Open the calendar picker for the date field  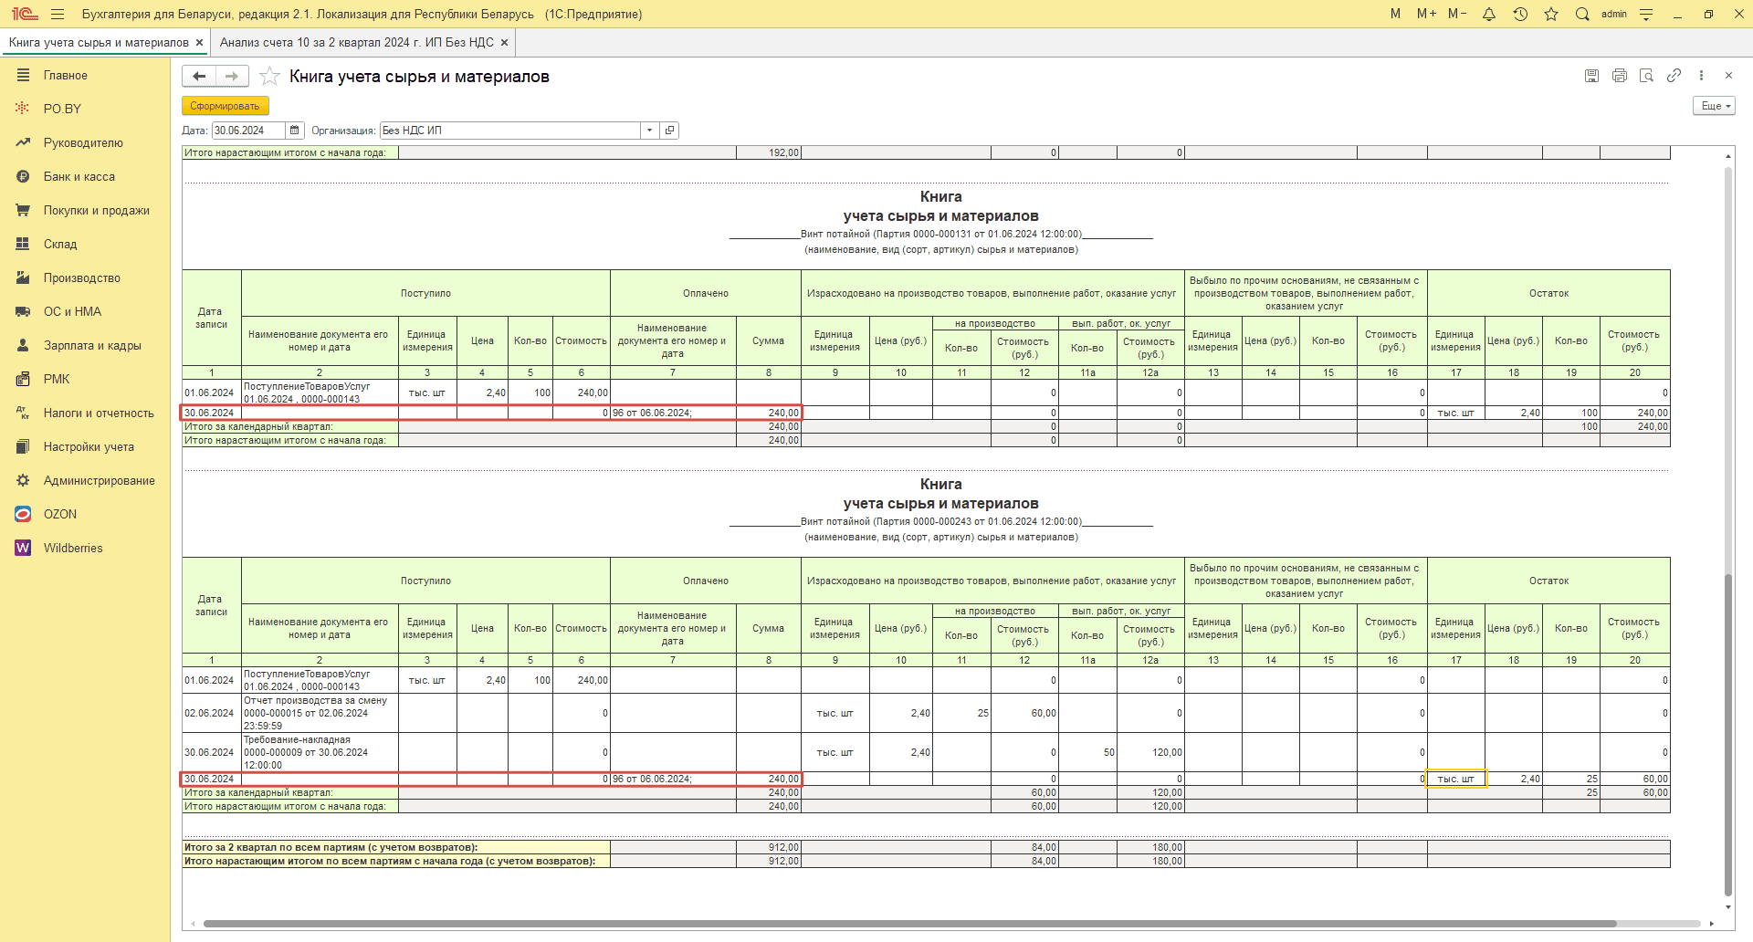pos(295,131)
